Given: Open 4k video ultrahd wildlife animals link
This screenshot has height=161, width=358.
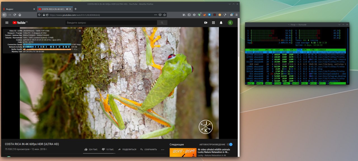Looking at the screenshot, I should coord(214,151).
